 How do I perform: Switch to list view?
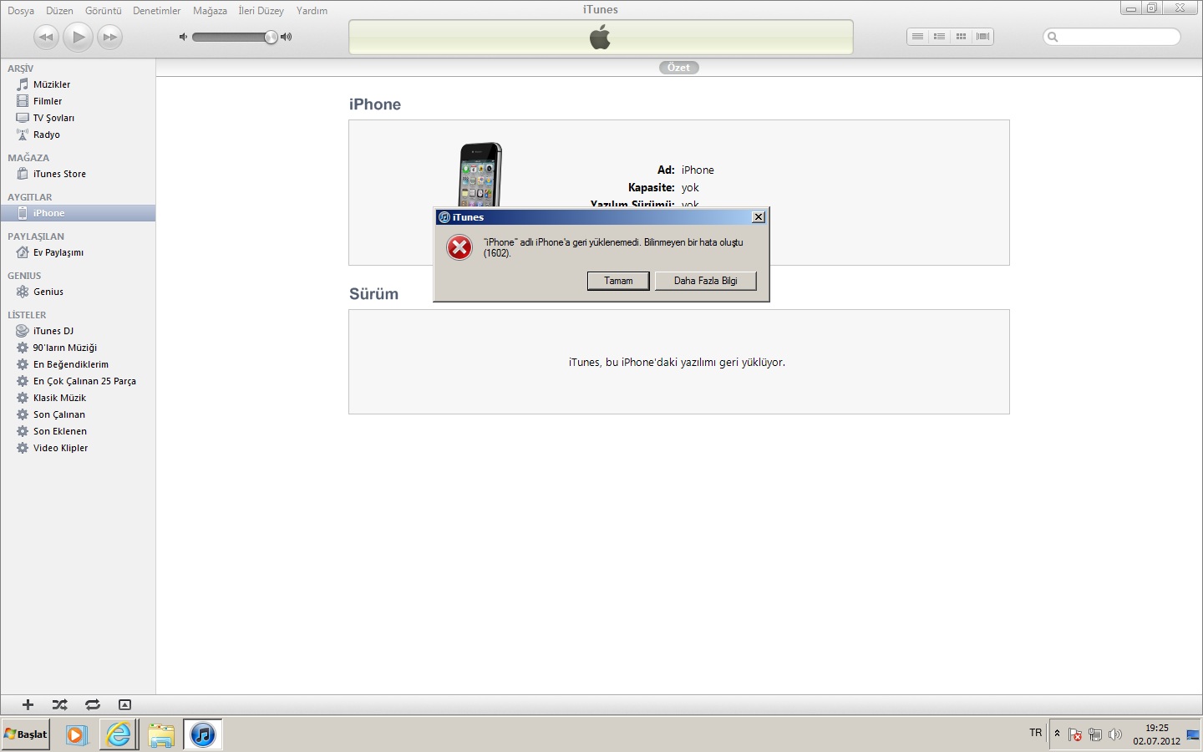[917, 37]
